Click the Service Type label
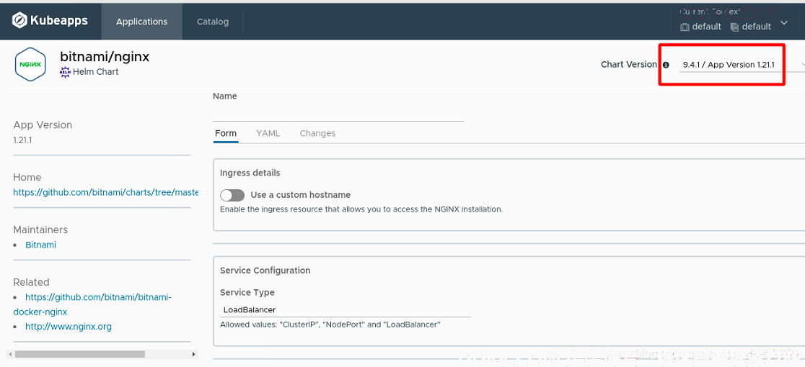Viewport: 805px width, 367px height. (x=247, y=292)
